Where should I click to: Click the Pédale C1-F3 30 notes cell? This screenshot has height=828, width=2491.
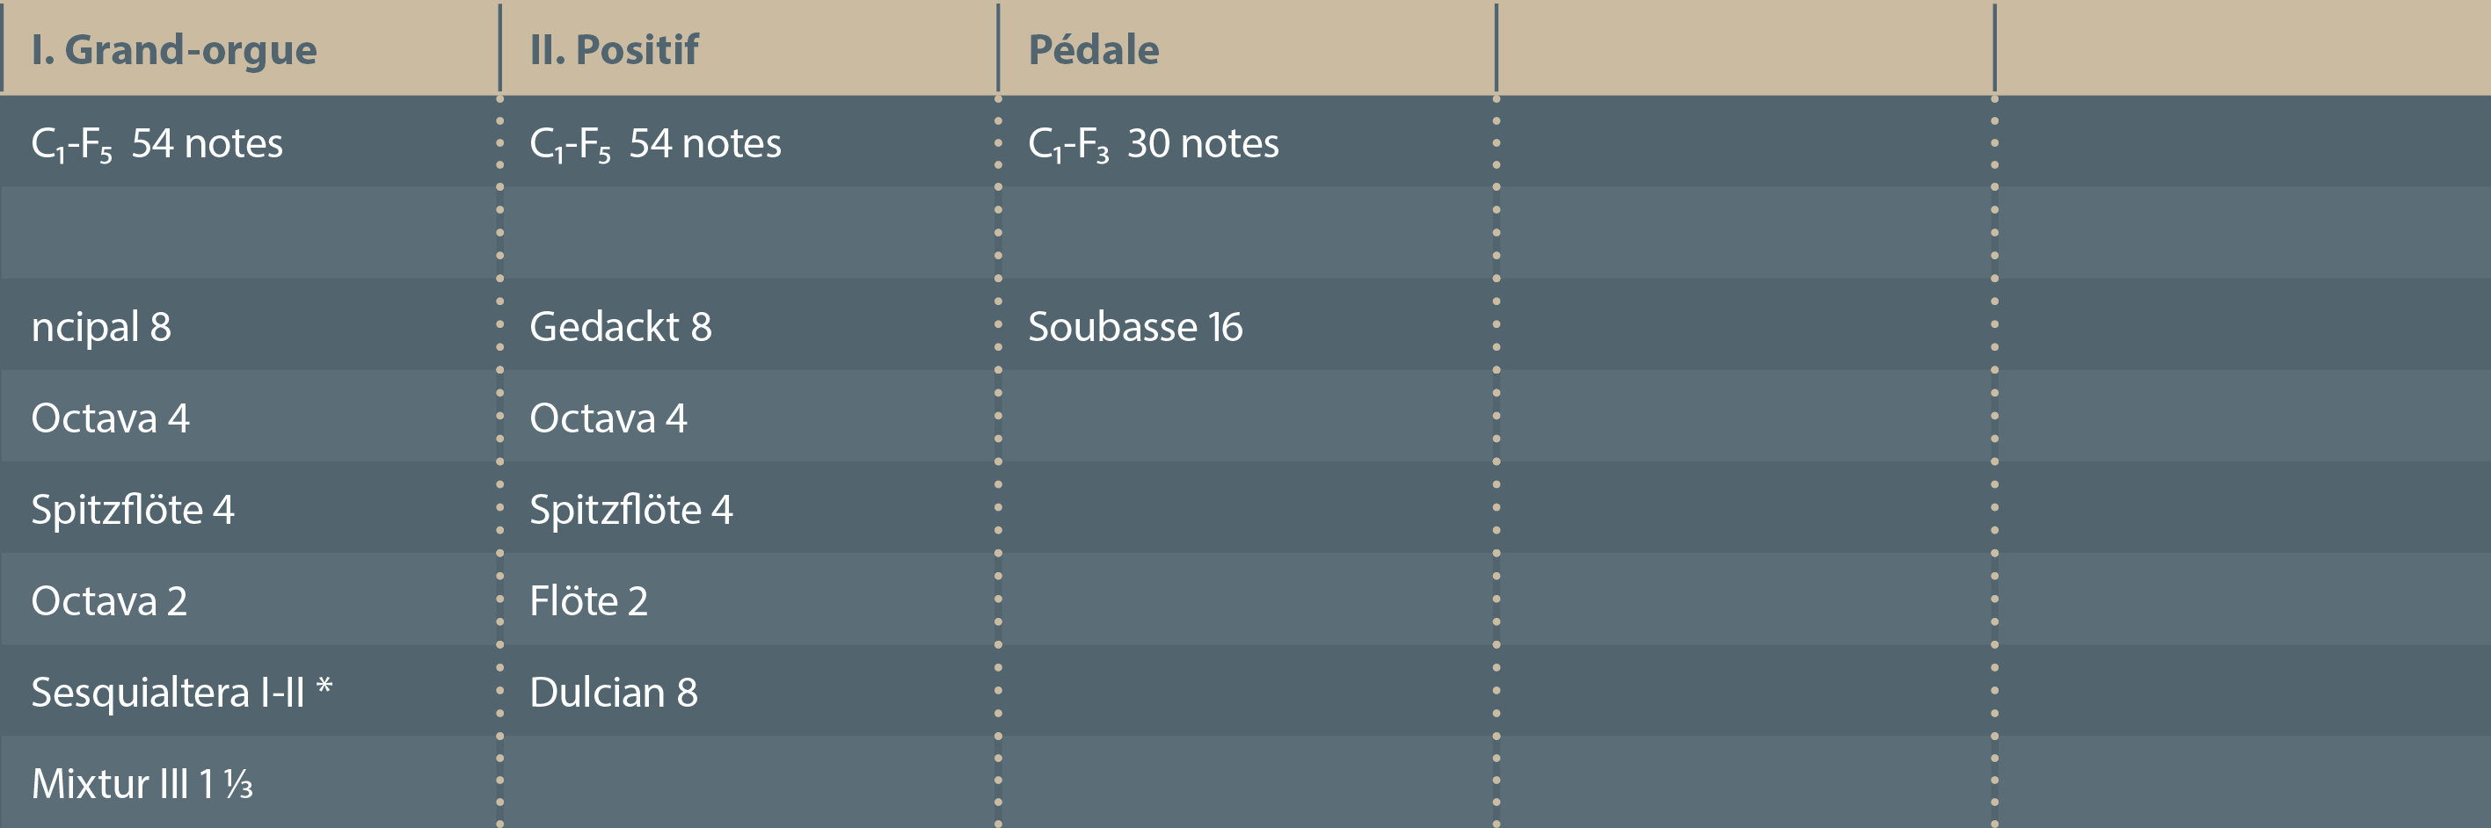(x=1153, y=144)
